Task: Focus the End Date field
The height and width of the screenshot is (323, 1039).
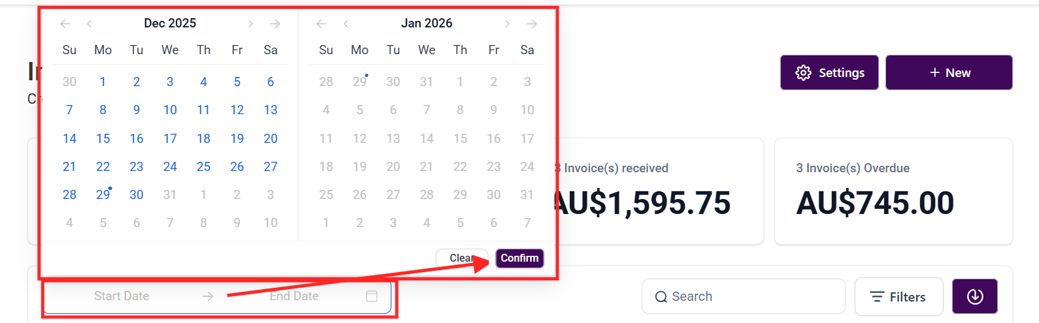Action: (294, 296)
